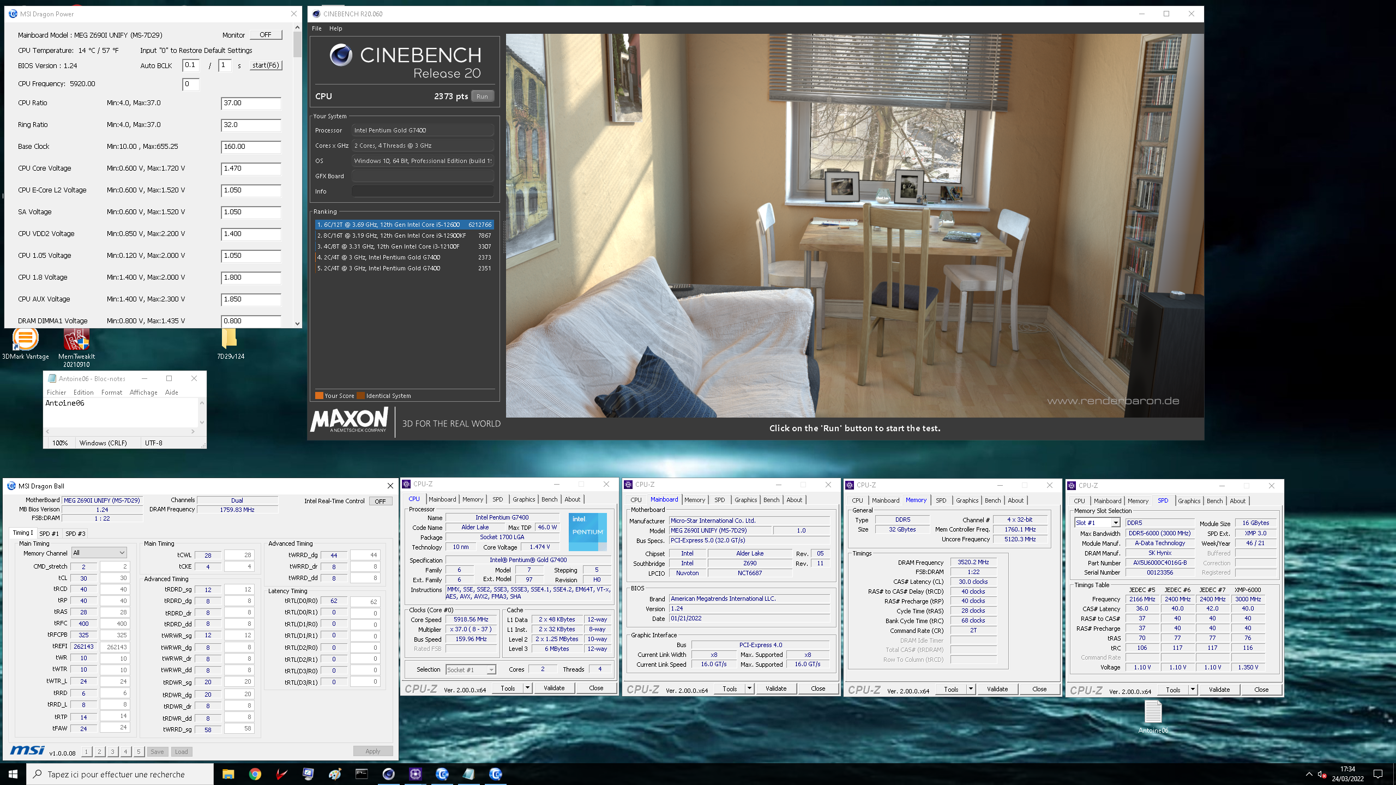The width and height of the screenshot is (1396, 785).
Task: Open the Notepad Format menu
Action: pyautogui.click(x=111, y=392)
